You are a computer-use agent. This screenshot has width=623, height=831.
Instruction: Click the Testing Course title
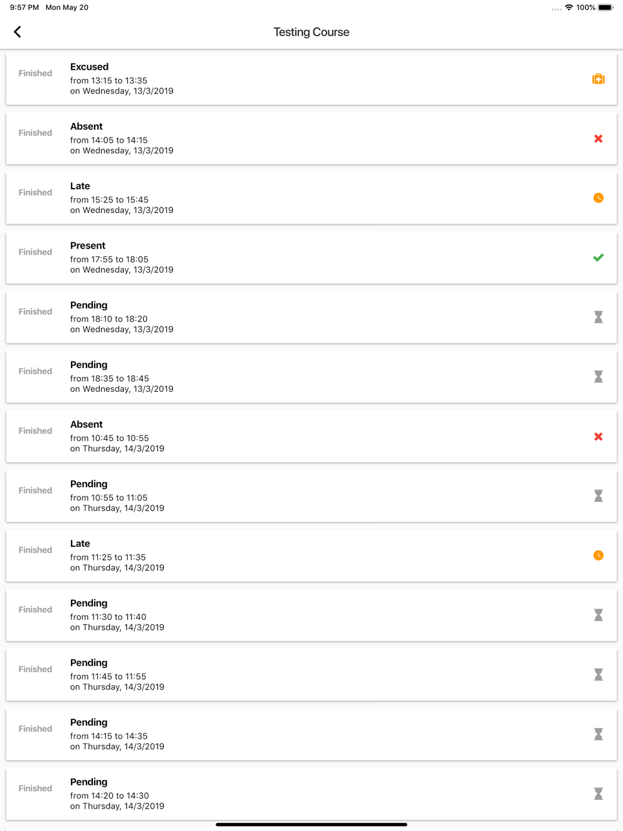point(311,32)
